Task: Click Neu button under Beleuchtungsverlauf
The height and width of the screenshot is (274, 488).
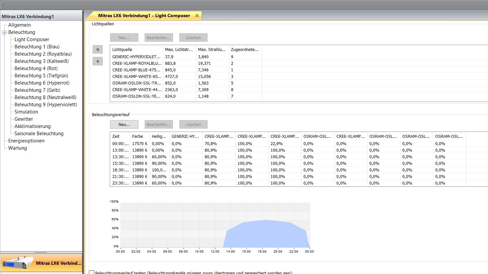Action: [x=124, y=124]
